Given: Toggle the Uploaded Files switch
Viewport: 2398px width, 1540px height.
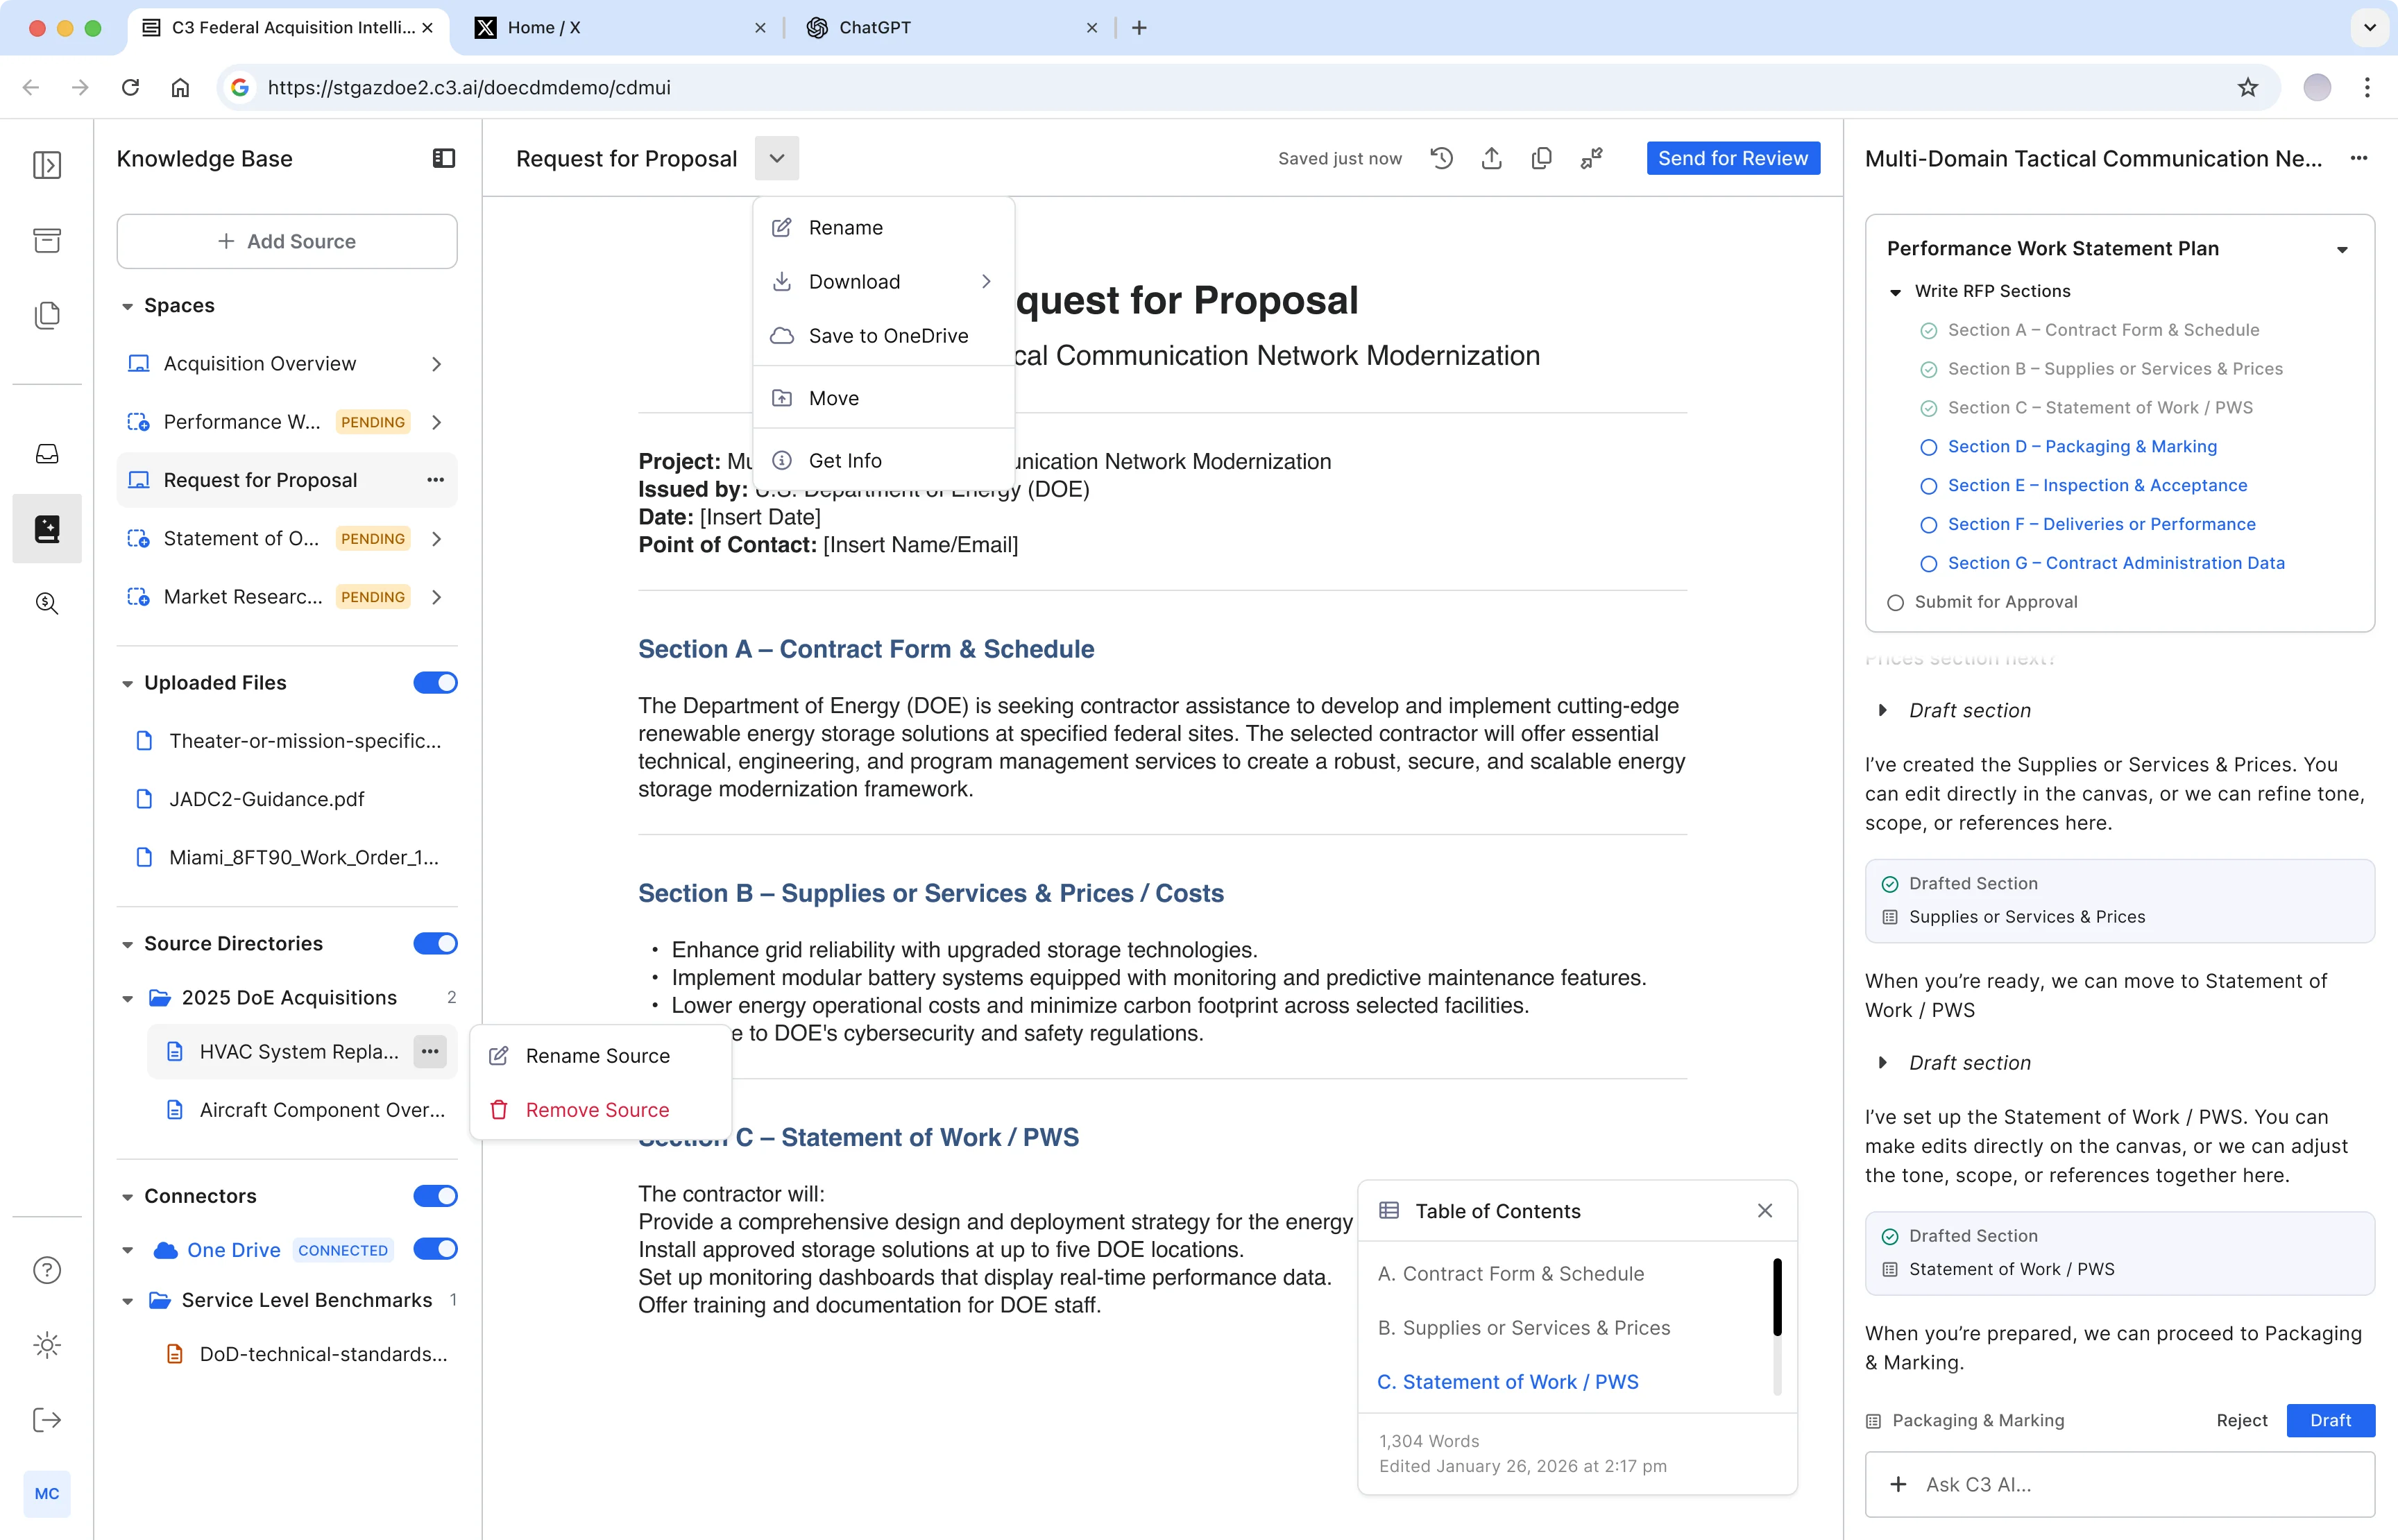Looking at the screenshot, I should tap(435, 683).
